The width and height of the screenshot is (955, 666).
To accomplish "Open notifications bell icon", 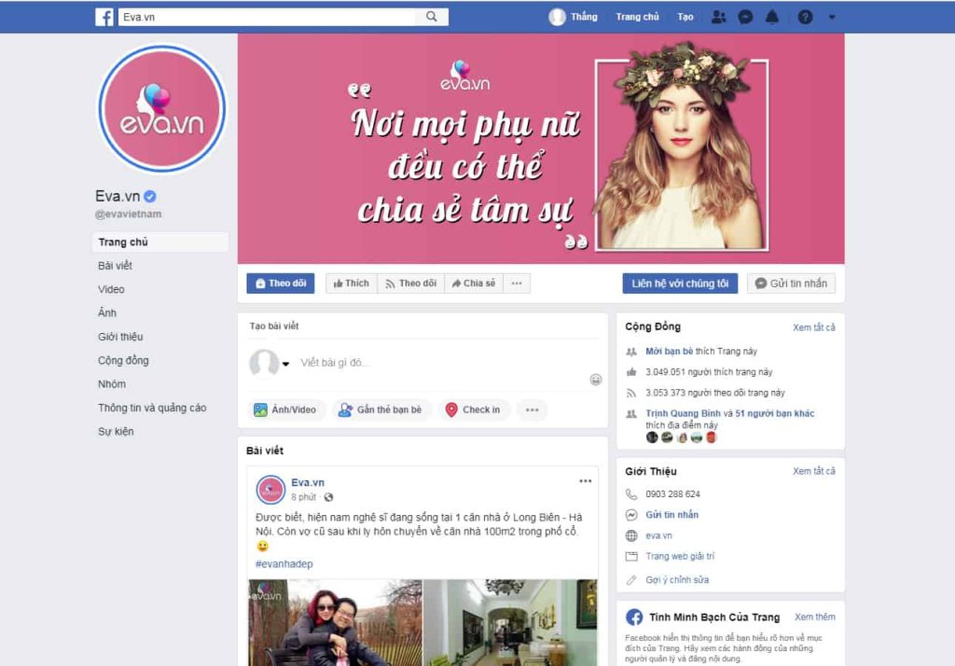I will [772, 17].
